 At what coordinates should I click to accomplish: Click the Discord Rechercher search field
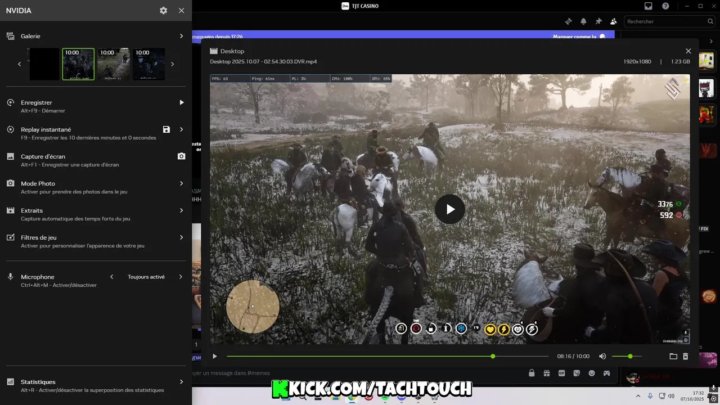click(669, 21)
